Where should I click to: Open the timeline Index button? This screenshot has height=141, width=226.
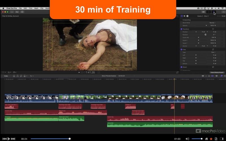click(6, 76)
